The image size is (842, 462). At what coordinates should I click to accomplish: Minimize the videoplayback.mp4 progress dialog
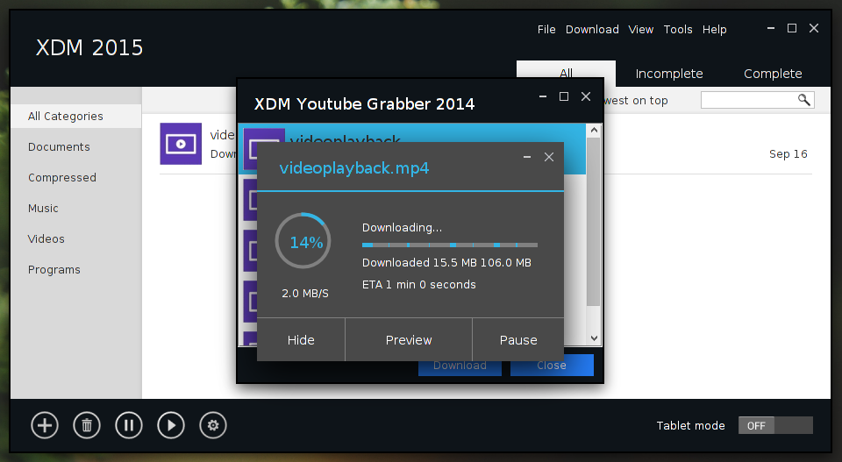tap(527, 157)
